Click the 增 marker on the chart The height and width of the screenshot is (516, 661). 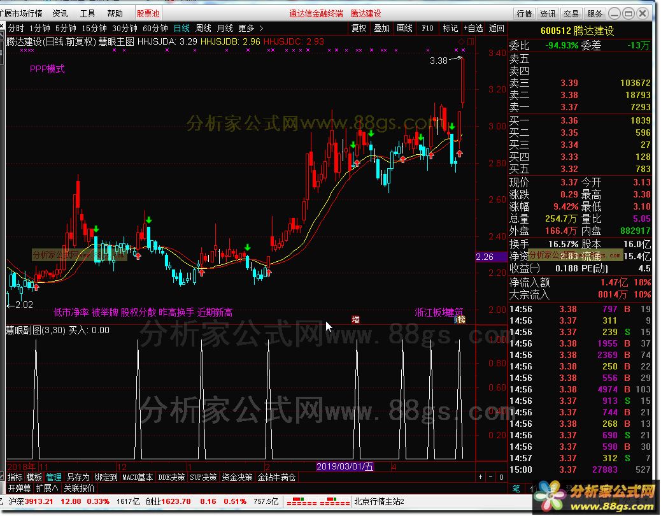tap(356, 320)
